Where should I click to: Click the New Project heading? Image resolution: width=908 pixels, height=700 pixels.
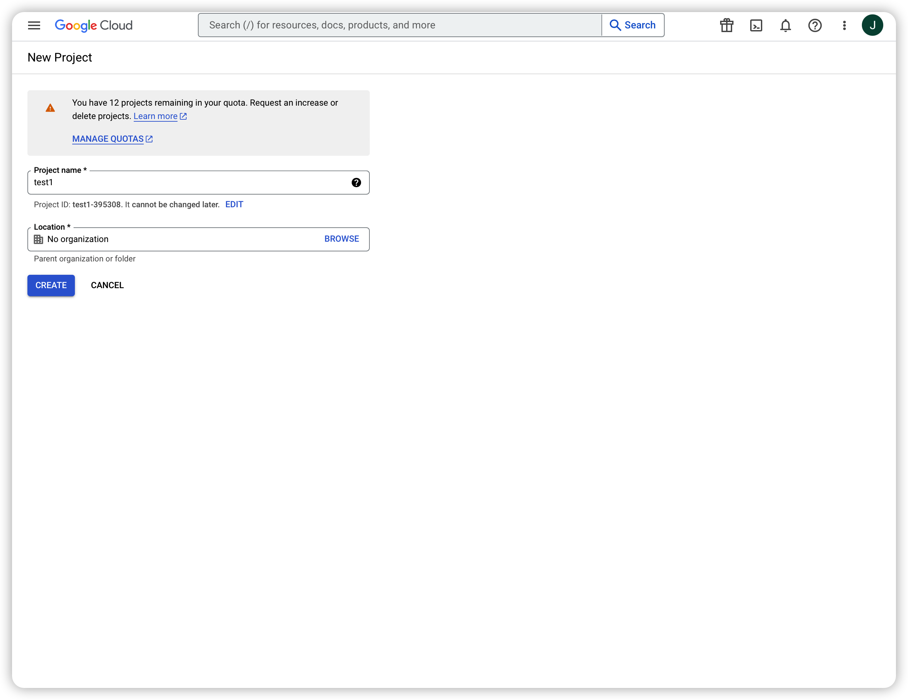point(60,57)
